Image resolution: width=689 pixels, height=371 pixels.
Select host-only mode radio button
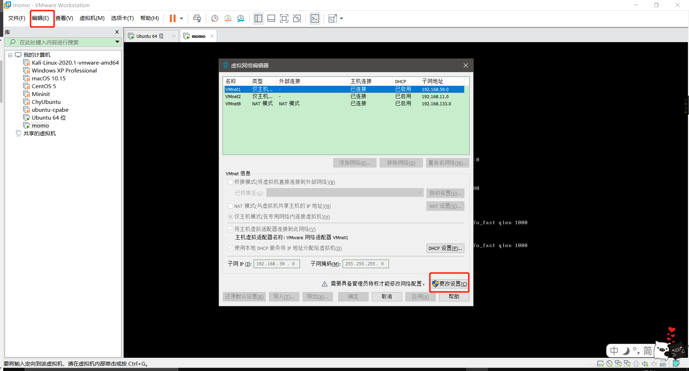click(230, 217)
